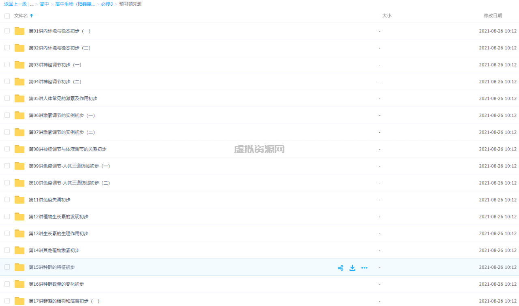Click folder icon of 第10讲免疫调节 row
The image size is (519, 306).
[19, 183]
